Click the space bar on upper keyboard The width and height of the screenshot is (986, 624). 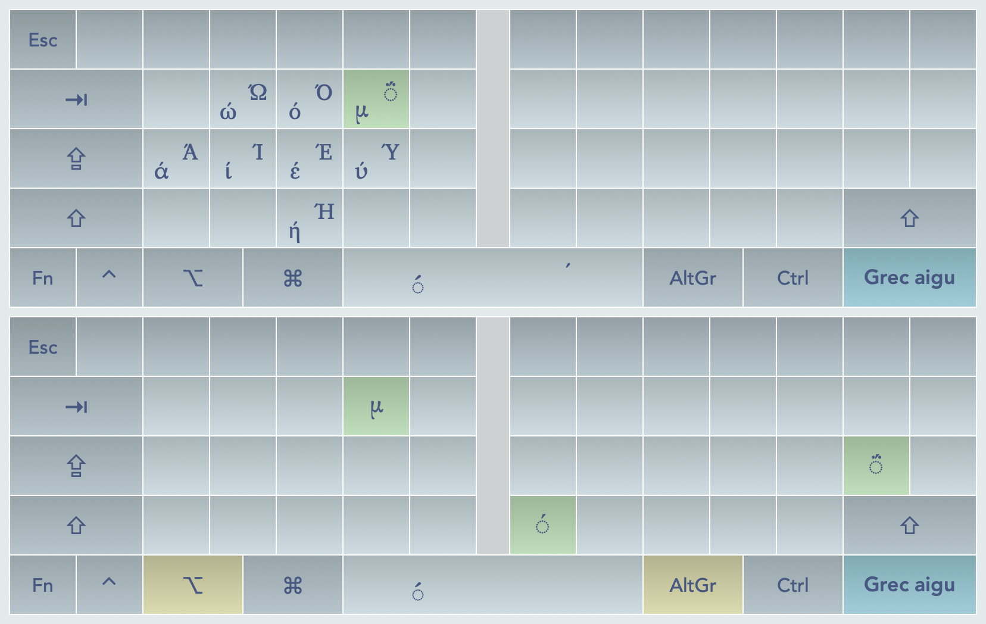(x=493, y=278)
